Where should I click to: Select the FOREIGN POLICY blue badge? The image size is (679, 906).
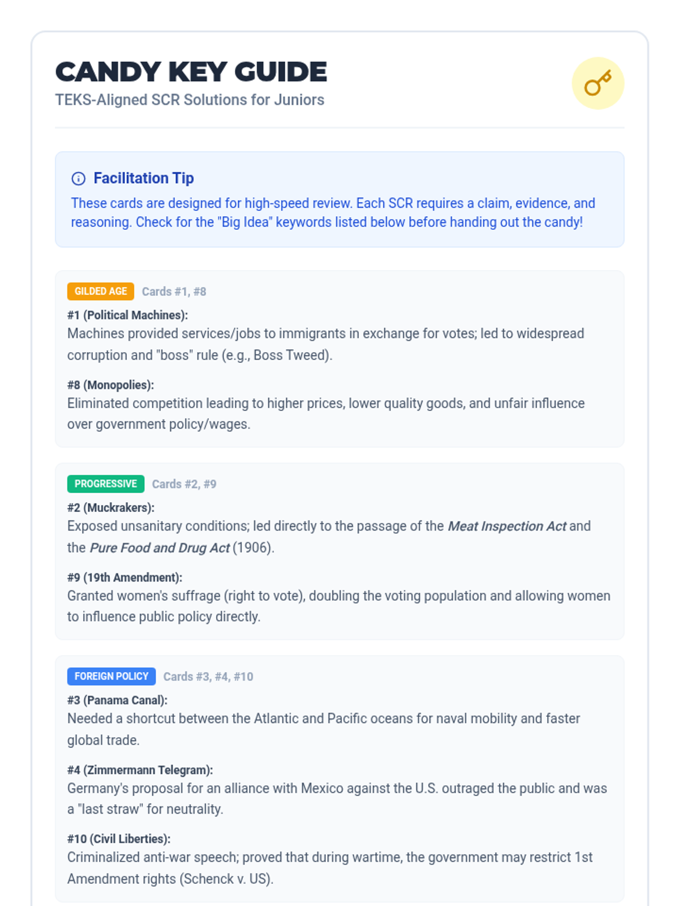(x=111, y=676)
